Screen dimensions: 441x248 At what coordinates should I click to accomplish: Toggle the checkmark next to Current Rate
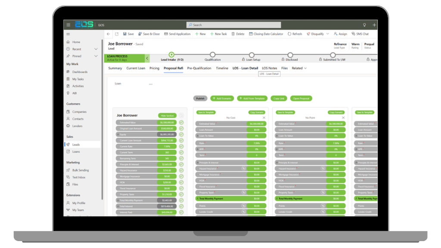181,146
